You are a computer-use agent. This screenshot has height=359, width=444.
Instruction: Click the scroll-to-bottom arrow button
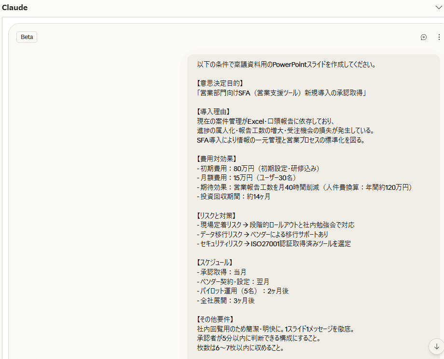[x=436, y=346]
